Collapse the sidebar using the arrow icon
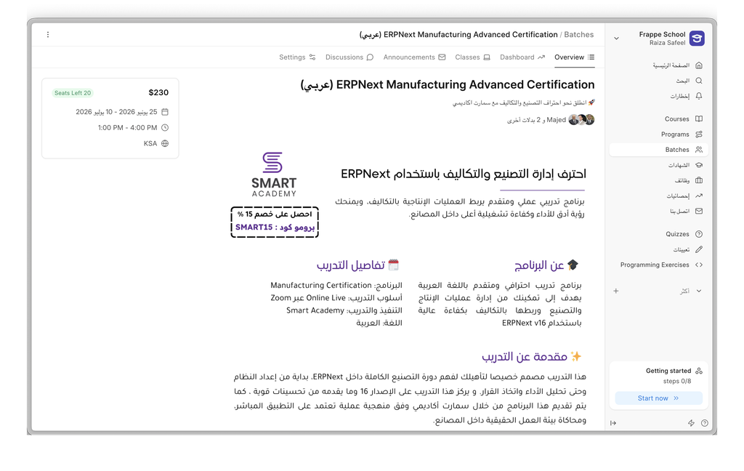Image resolution: width=744 pixels, height=471 pixels. pyautogui.click(x=613, y=423)
